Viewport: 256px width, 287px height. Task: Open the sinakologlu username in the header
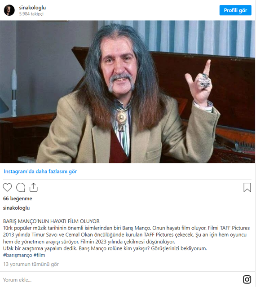tap(32, 8)
